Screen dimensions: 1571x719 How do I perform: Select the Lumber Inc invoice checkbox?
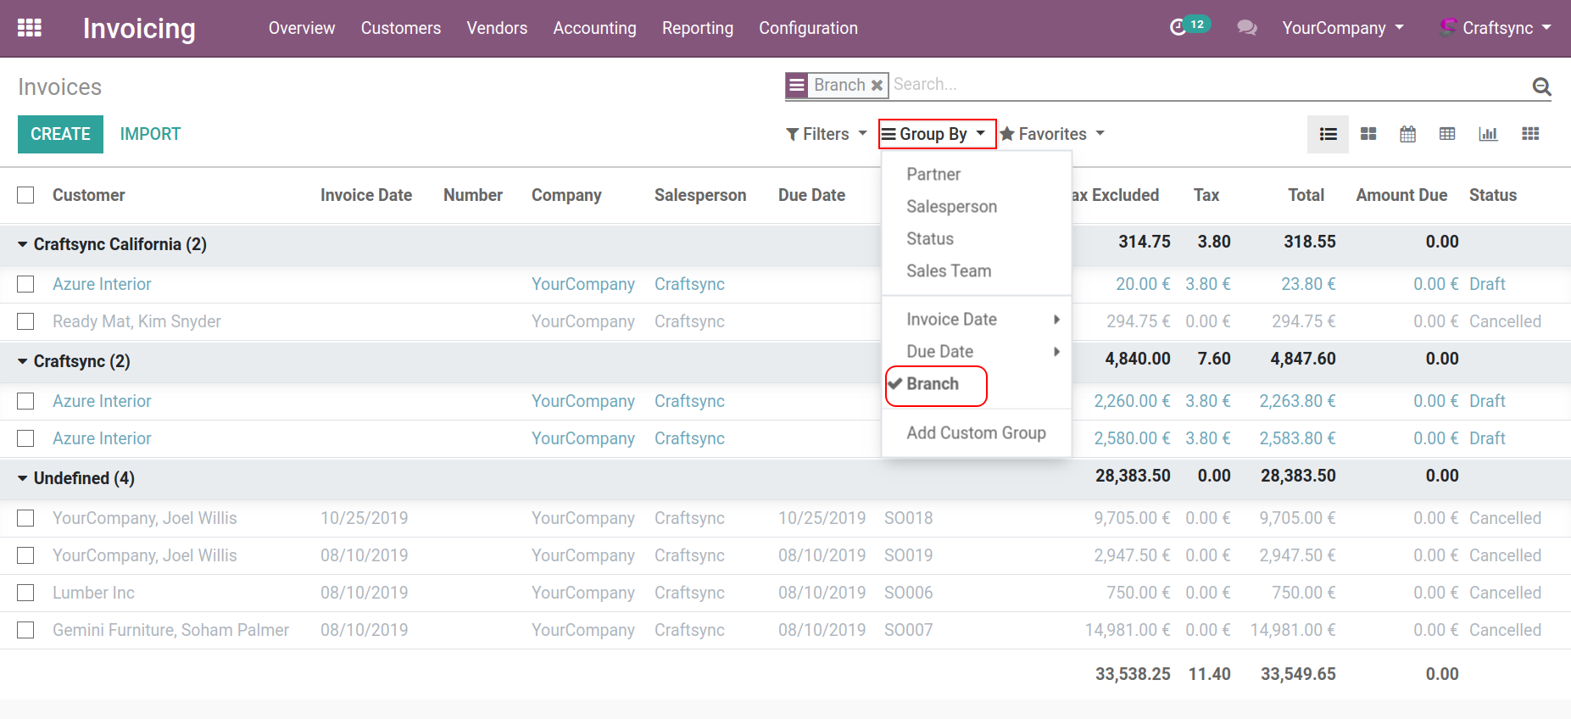(26, 593)
